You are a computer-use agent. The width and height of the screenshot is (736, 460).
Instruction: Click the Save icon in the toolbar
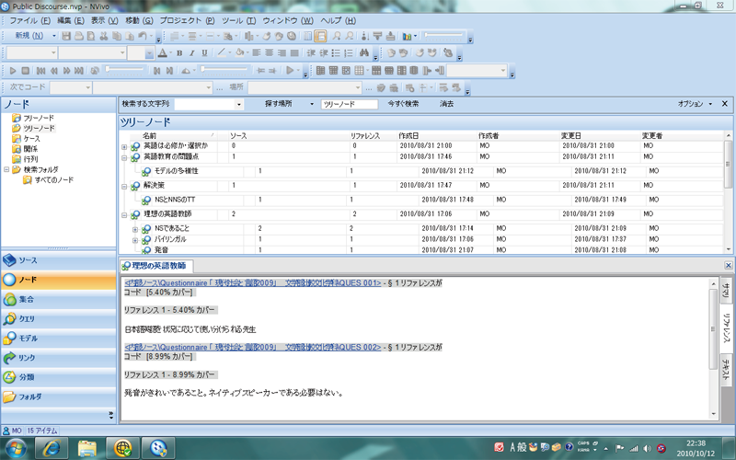[x=67, y=36]
